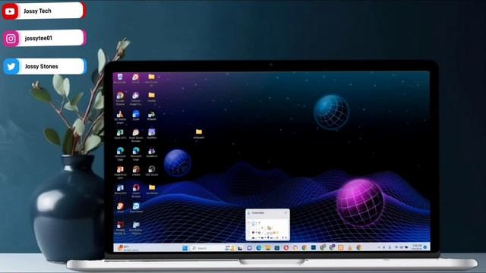Open File Explorer from the taskbar
Screen dimensions: 486x273
pos(268,248)
